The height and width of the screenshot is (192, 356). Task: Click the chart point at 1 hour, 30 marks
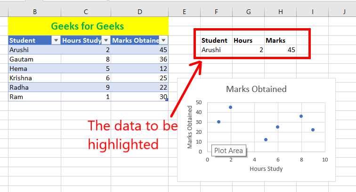218,122
